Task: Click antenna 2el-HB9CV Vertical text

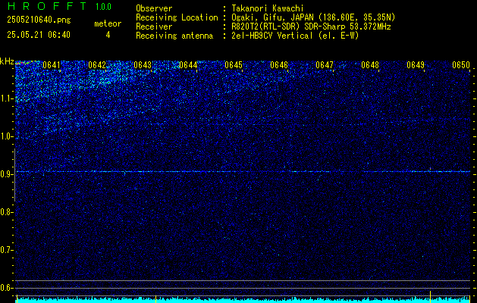Action: pos(295,36)
